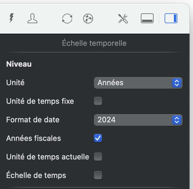Enable the Unité de temps fixe checkbox
The height and width of the screenshot is (189, 193).
[98, 101]
